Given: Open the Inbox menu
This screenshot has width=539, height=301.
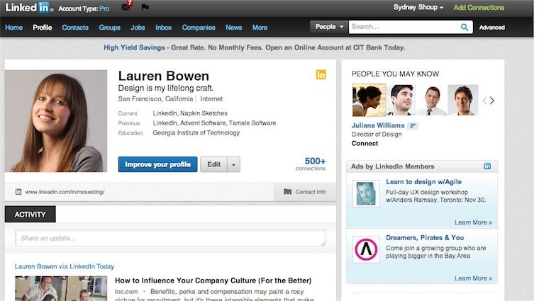Looking at the screenshot, I should tap(163, 28).
